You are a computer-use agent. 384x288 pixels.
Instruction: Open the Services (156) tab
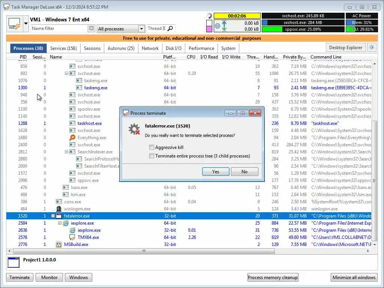point(63,48)
